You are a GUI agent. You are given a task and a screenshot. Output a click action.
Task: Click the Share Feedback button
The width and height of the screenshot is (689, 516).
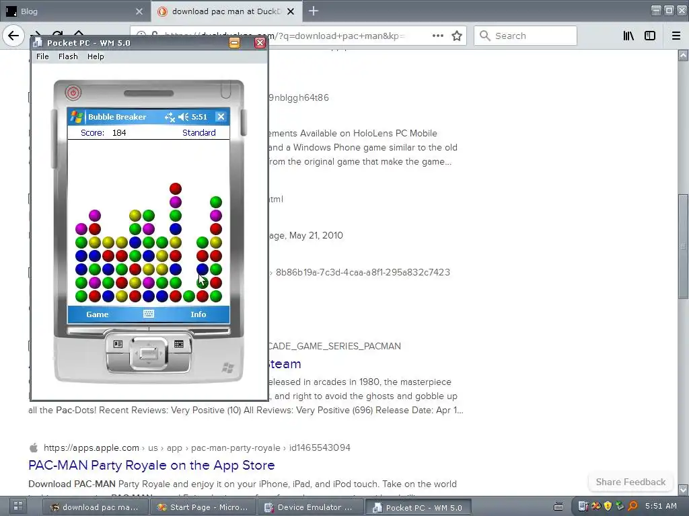click(630, 482)
